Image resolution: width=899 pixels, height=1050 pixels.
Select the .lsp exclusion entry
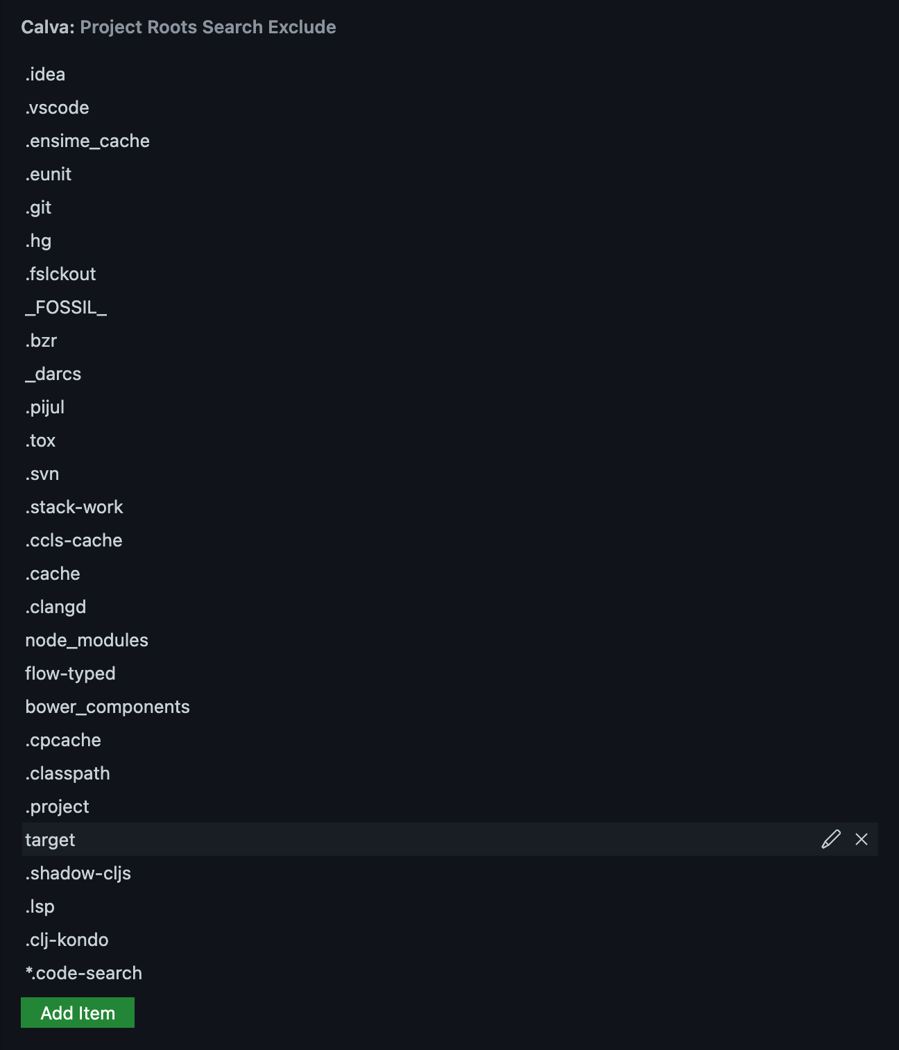[x=40, y=906]
